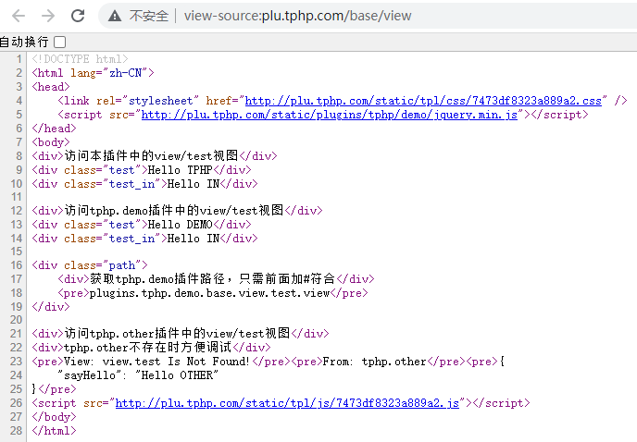
Task: Open the jquery.min.js script link
Action: pyautogui.click(x=329, y=115)
